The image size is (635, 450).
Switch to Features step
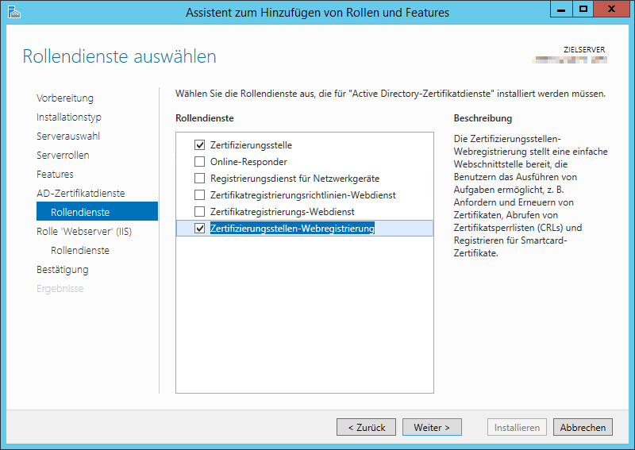coord(55,175)
